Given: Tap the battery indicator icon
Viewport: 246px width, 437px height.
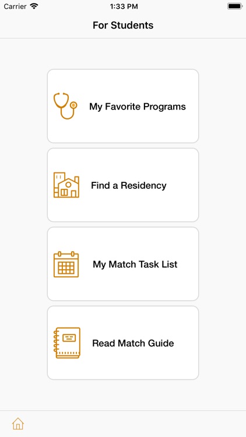Looking at the screenshot, I should (235, 6).
